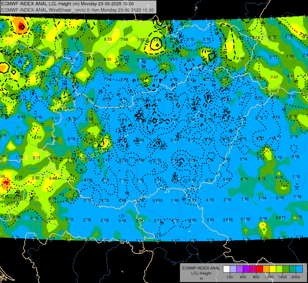Screen dimensions: 308x283
Task: Click the grid value 7.07
Action: tap(242, 98)
